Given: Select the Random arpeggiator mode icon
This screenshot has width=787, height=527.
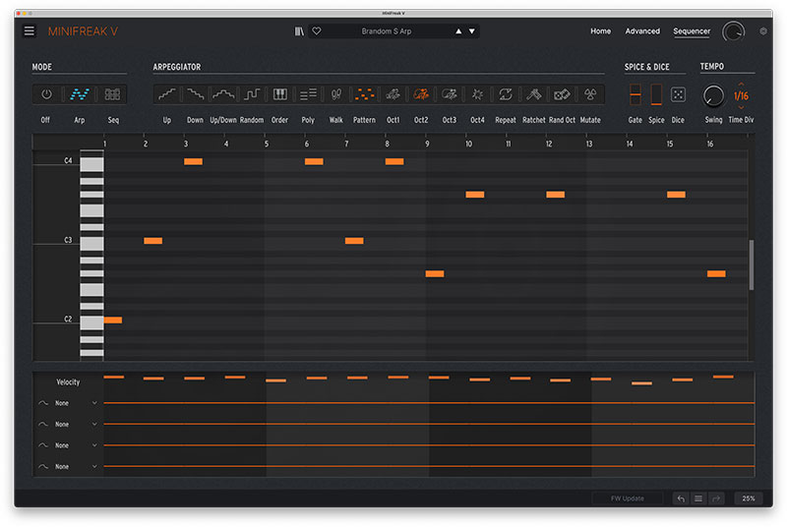Looking at the screenshot, I should tap(252, 94).
